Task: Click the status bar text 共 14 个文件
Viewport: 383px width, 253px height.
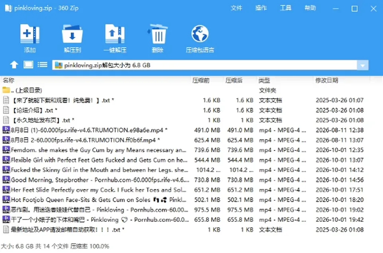Action: point(52,246)
